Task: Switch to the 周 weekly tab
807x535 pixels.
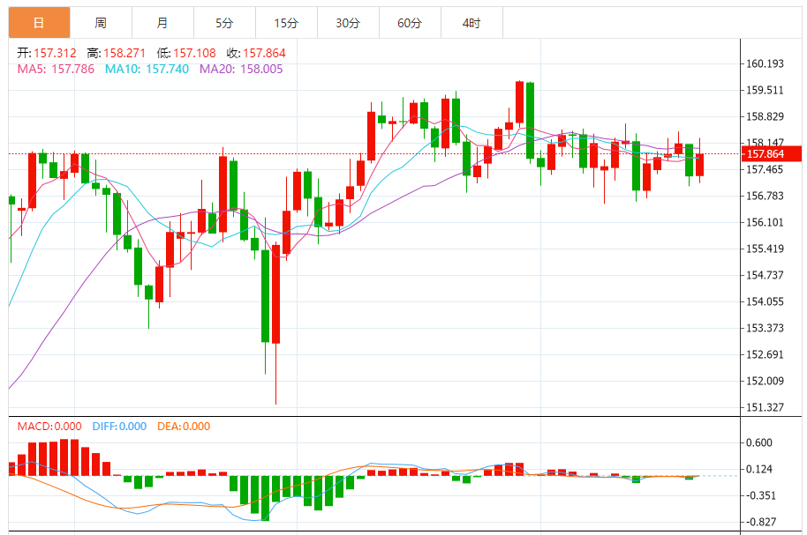Action: pyautogui.click(x=101, y=23)
